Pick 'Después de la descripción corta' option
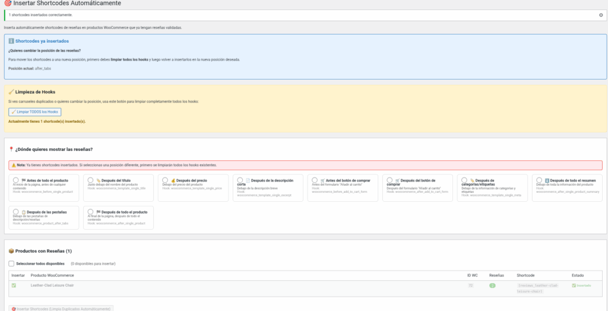Screen dimensions: 608x311 pos(239,180)
